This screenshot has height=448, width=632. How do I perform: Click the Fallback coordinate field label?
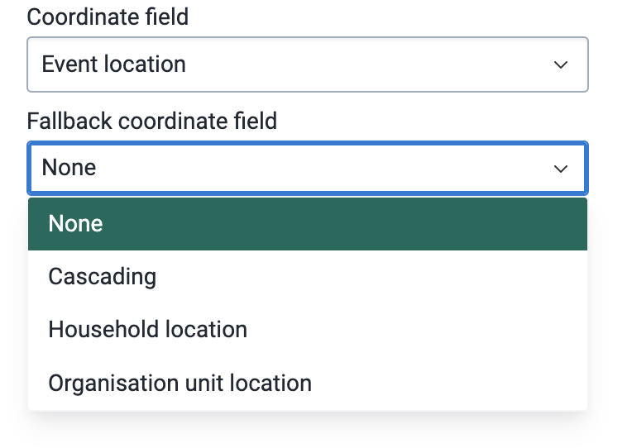point(152,121)
